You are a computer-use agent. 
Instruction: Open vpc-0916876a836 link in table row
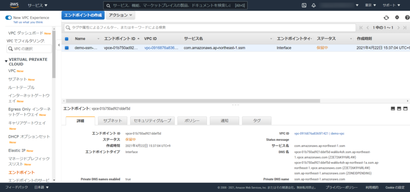161,48
